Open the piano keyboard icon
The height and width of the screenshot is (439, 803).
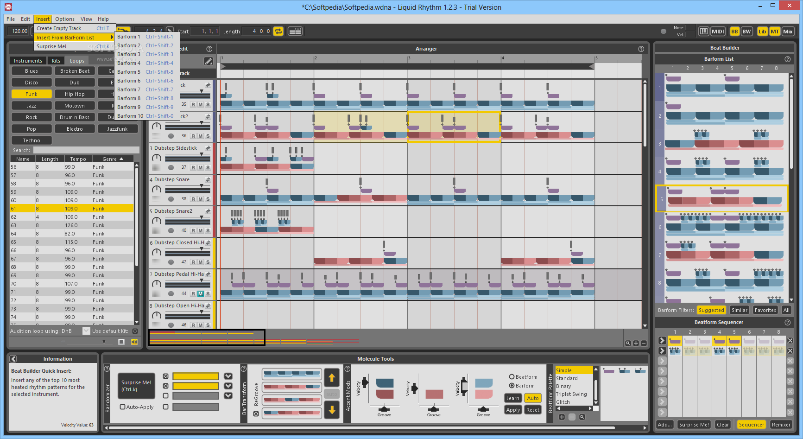coord(703,32)
